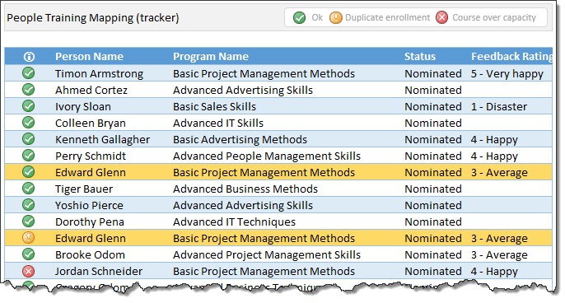Click Basic Sales Skills program cell
The image size is (565, 303).
214,107
